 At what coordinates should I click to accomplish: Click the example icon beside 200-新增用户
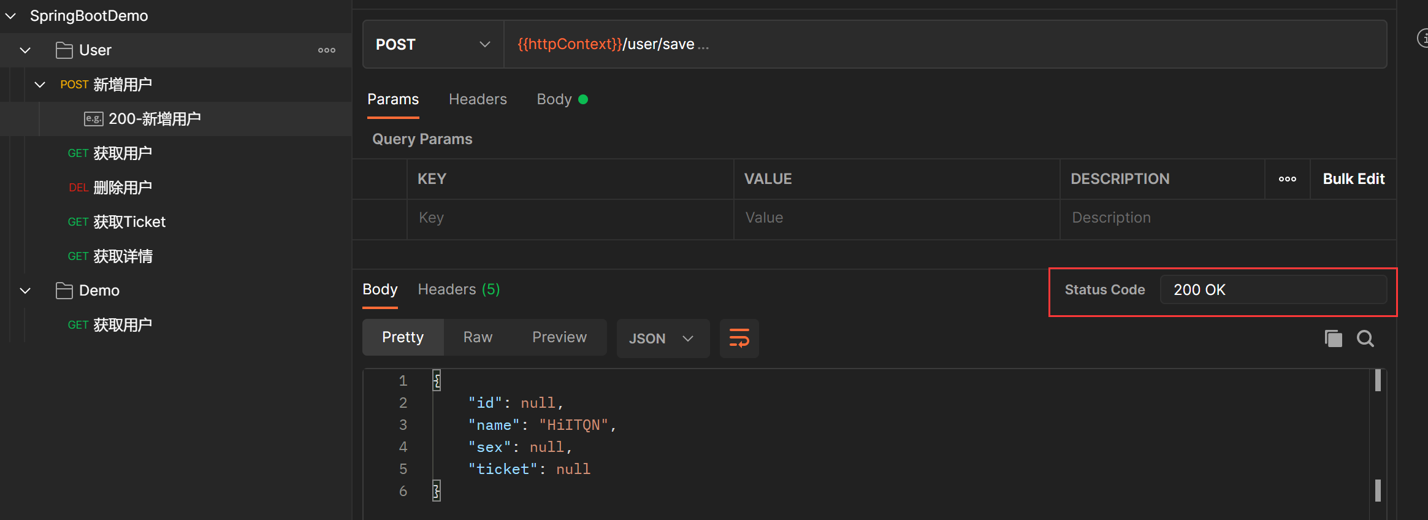[93, 119]
